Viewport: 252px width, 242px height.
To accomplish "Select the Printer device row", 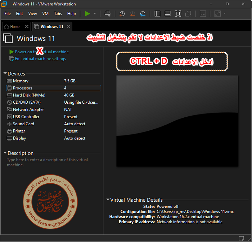I will [54, 131].
